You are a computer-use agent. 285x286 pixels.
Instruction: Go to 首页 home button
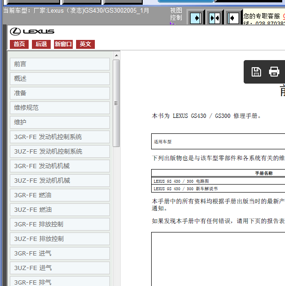click(19, 44)
